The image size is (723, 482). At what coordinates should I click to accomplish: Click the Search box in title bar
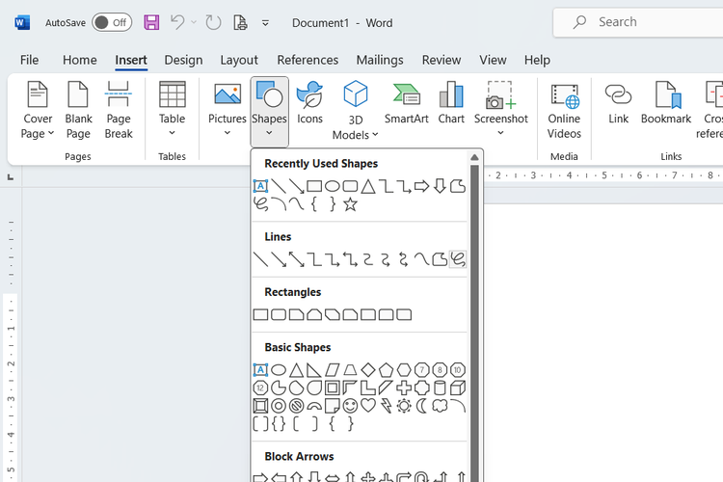(x=636, y=22)
